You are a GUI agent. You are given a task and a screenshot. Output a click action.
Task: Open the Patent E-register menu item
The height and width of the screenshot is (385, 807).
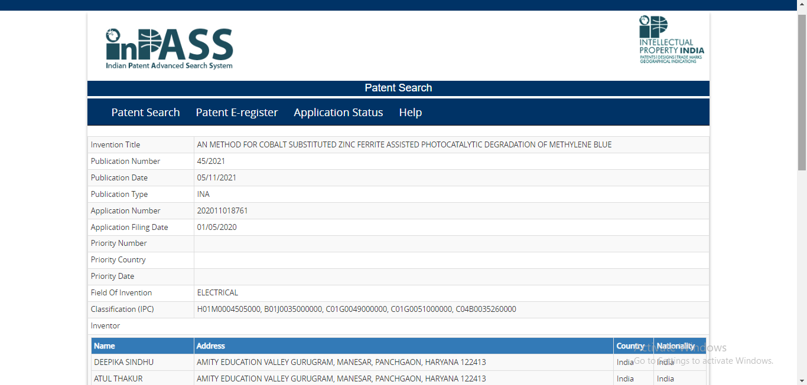pos(237,112)
